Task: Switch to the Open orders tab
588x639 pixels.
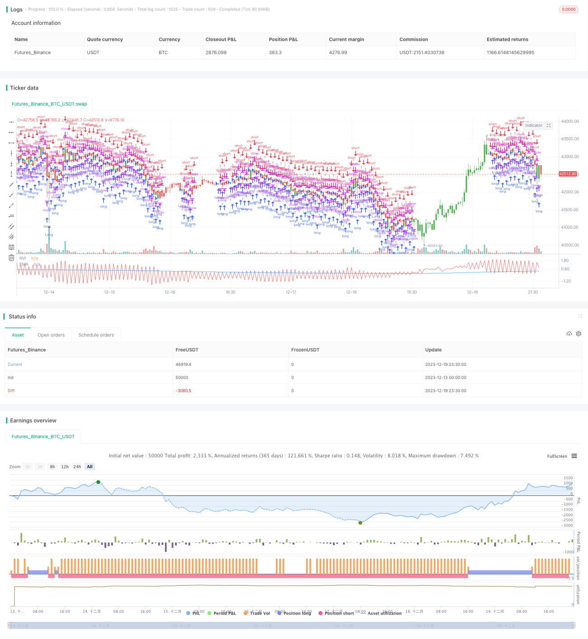Action: pyautogui.click(x=51, y=335)
